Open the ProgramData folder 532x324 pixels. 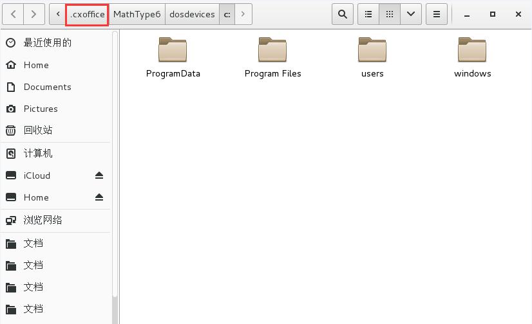[173, 57]
